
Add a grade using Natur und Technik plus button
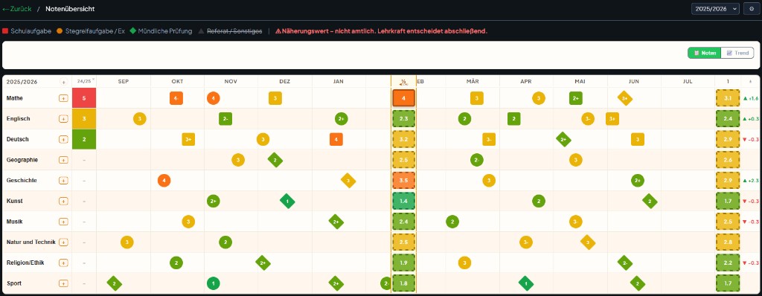point(63,242)
